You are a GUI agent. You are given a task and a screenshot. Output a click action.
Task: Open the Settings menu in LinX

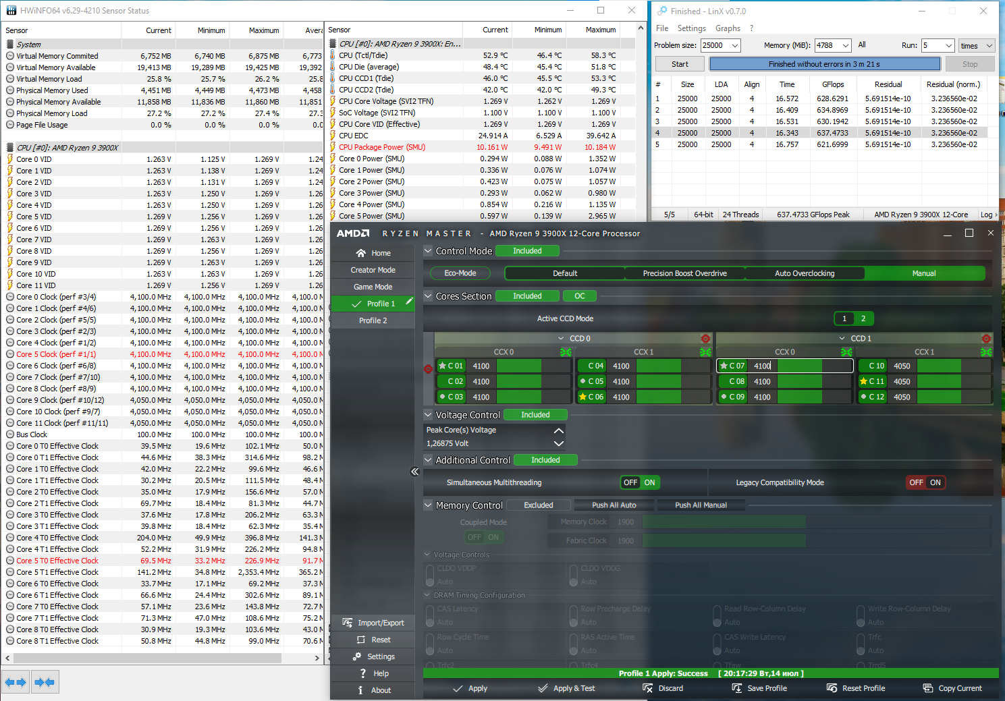point(691,28)
